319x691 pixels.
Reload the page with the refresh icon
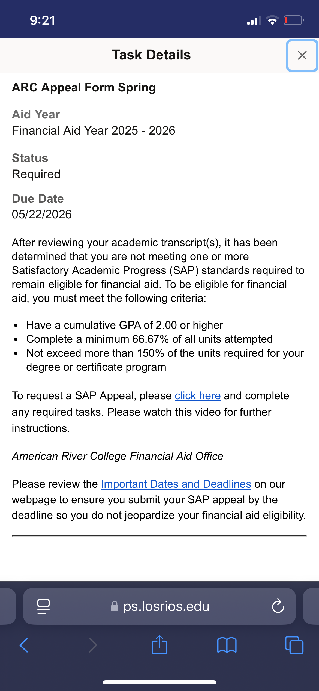(278, 606)
